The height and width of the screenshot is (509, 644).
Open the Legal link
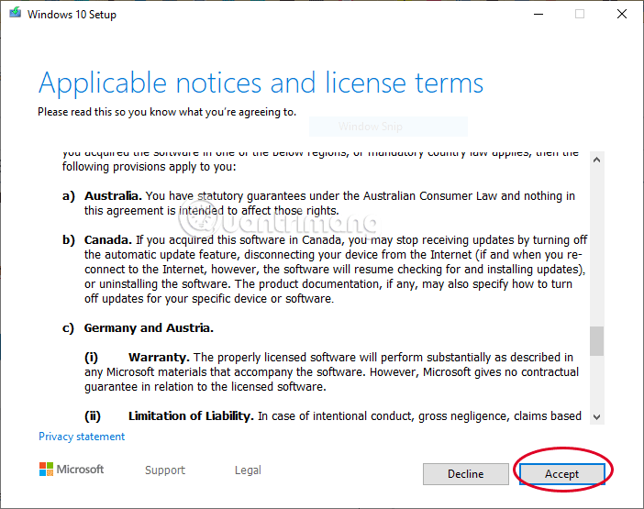248,470
